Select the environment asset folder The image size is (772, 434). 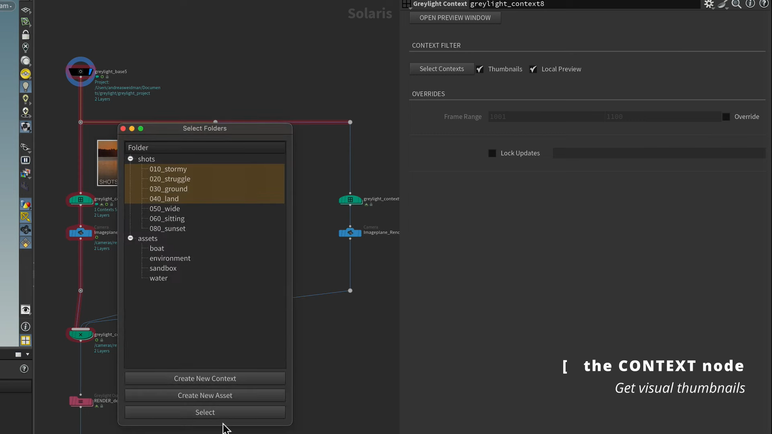pos(170,258)
